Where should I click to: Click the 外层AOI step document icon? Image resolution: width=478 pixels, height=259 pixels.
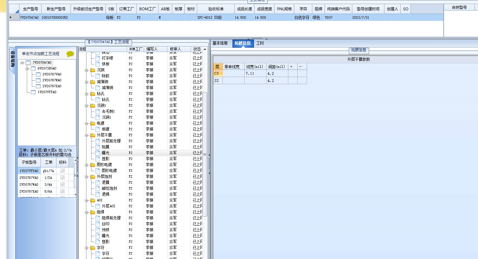[x=98, y=206]
